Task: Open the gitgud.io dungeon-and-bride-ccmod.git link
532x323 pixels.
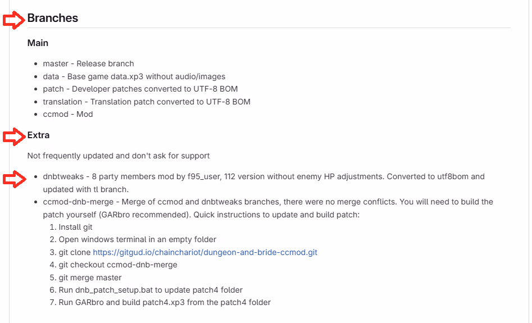Action: (205, 253)
